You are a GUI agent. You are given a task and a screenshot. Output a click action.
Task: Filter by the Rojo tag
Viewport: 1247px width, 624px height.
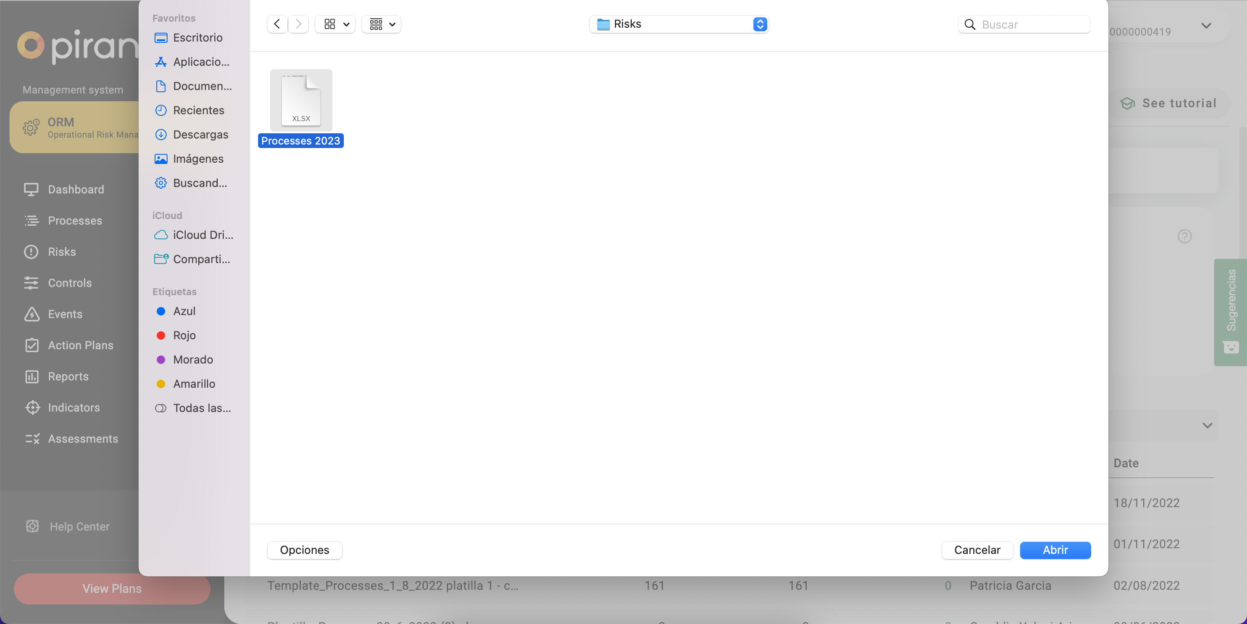(184, 335)
